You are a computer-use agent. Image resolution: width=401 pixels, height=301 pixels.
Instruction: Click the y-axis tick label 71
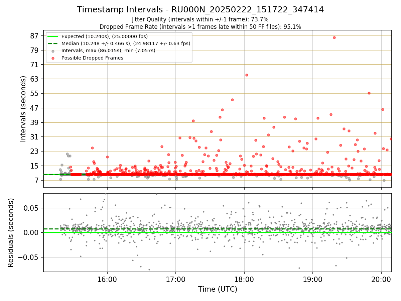(x=34, y=65)
